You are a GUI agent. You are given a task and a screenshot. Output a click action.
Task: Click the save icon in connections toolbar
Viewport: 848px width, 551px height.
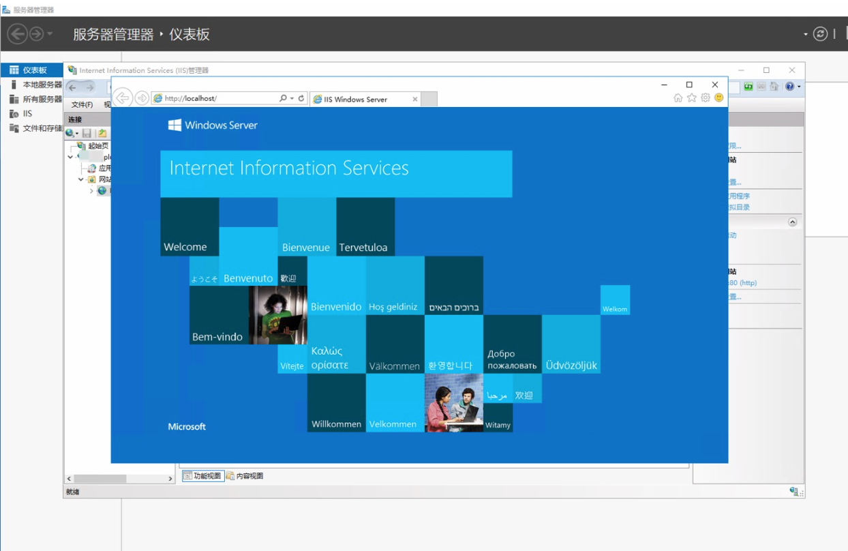pyautogui.click(x=87, y=133)
